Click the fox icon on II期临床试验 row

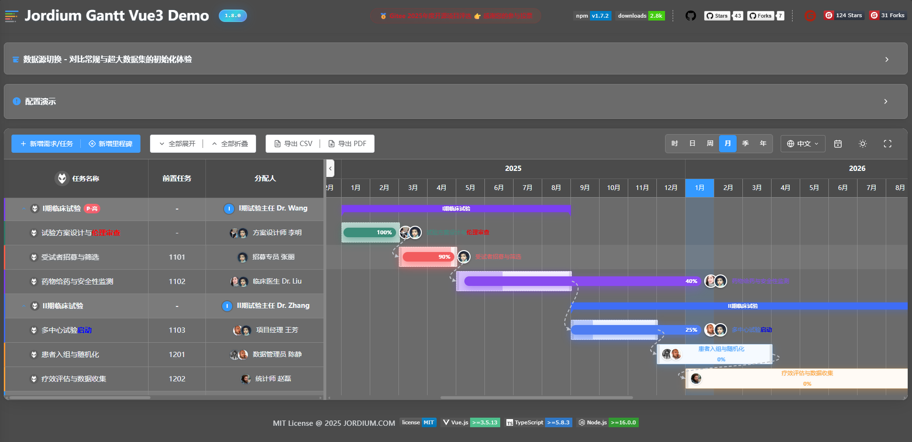[35, 306]
